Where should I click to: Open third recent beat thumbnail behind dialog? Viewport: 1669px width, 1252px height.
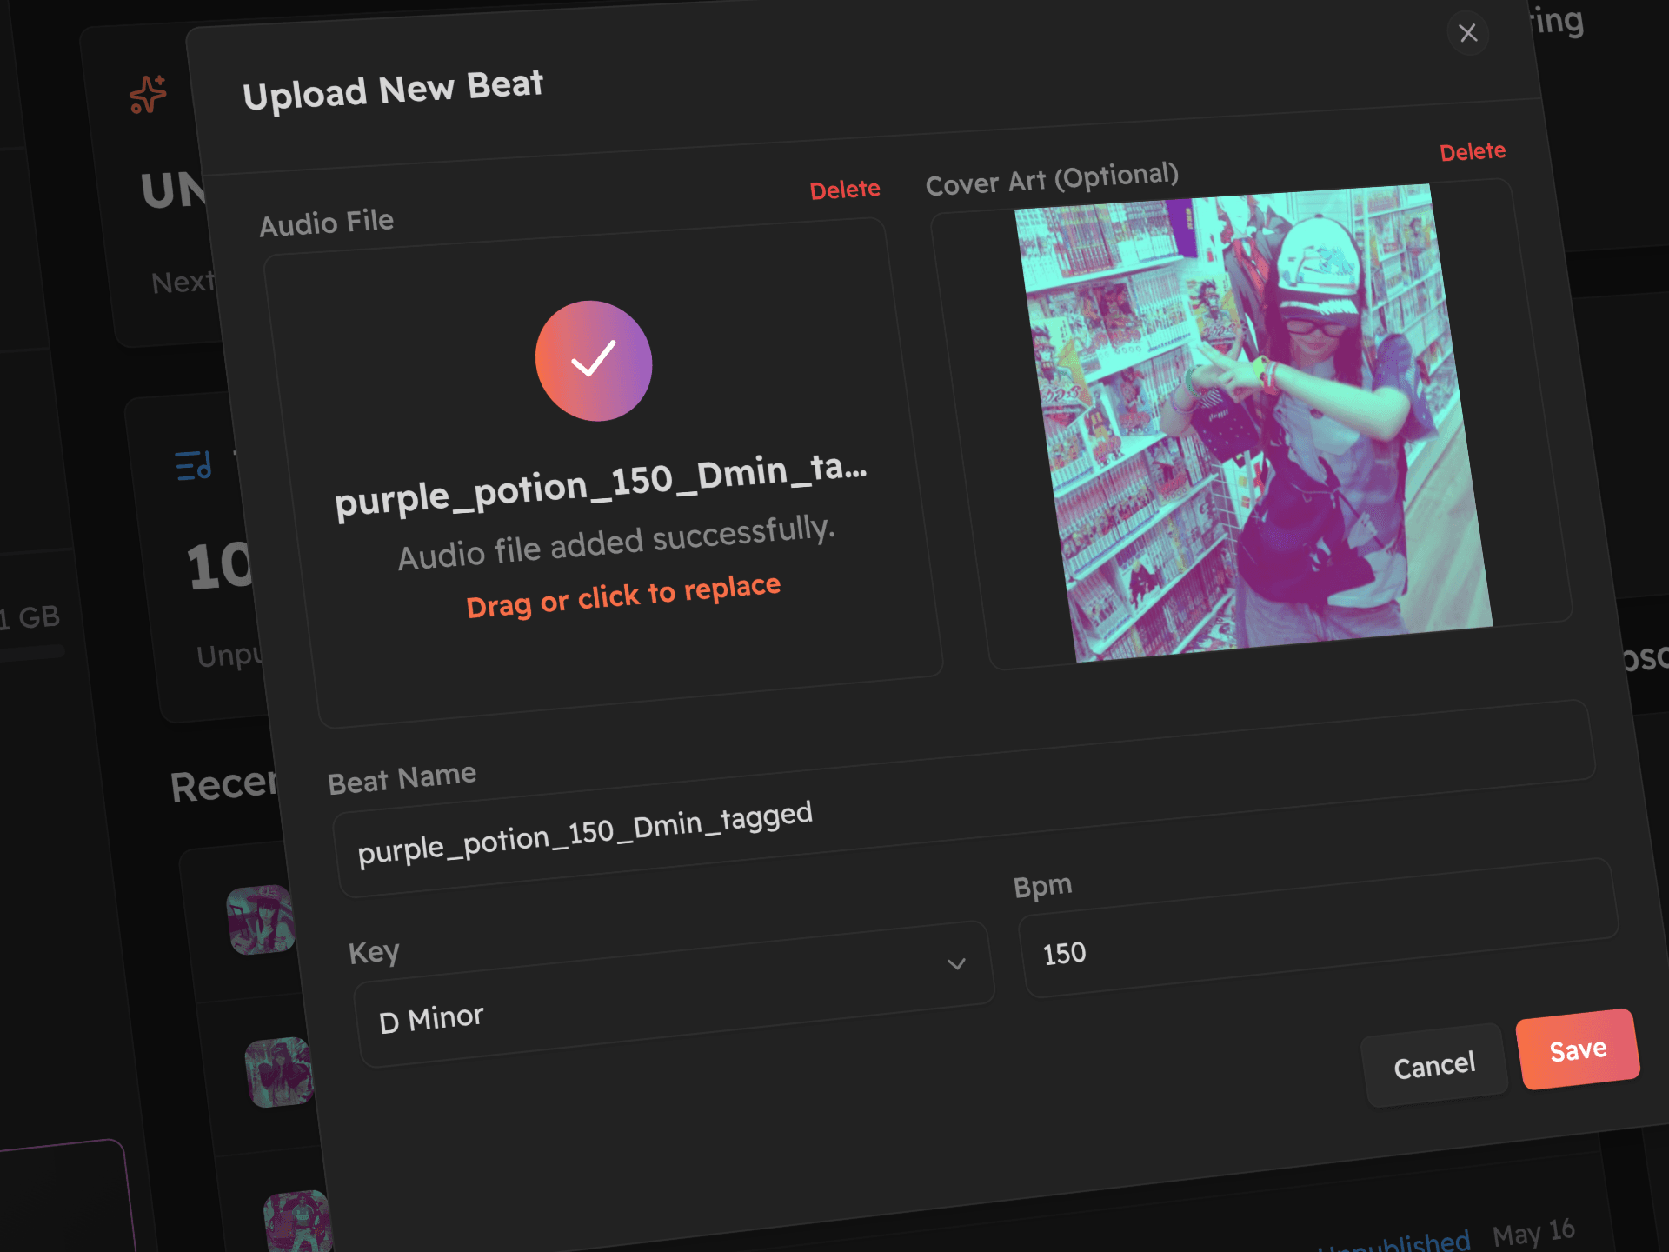(298, 1222)
